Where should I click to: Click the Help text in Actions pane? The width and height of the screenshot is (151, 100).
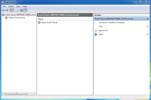coord(101,34)
